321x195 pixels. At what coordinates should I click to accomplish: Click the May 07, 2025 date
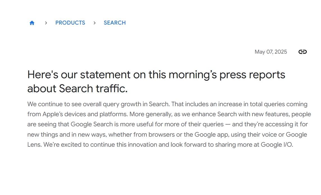[x=271, y=52]
